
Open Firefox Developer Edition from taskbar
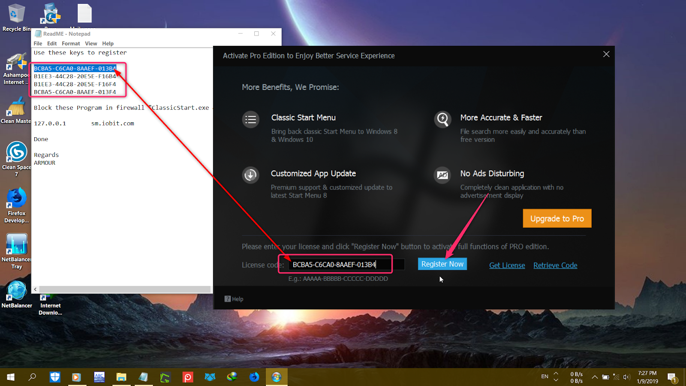[254, 377]
